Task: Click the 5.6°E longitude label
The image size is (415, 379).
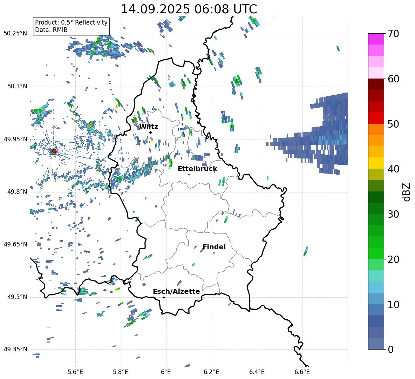Action: 75,372
